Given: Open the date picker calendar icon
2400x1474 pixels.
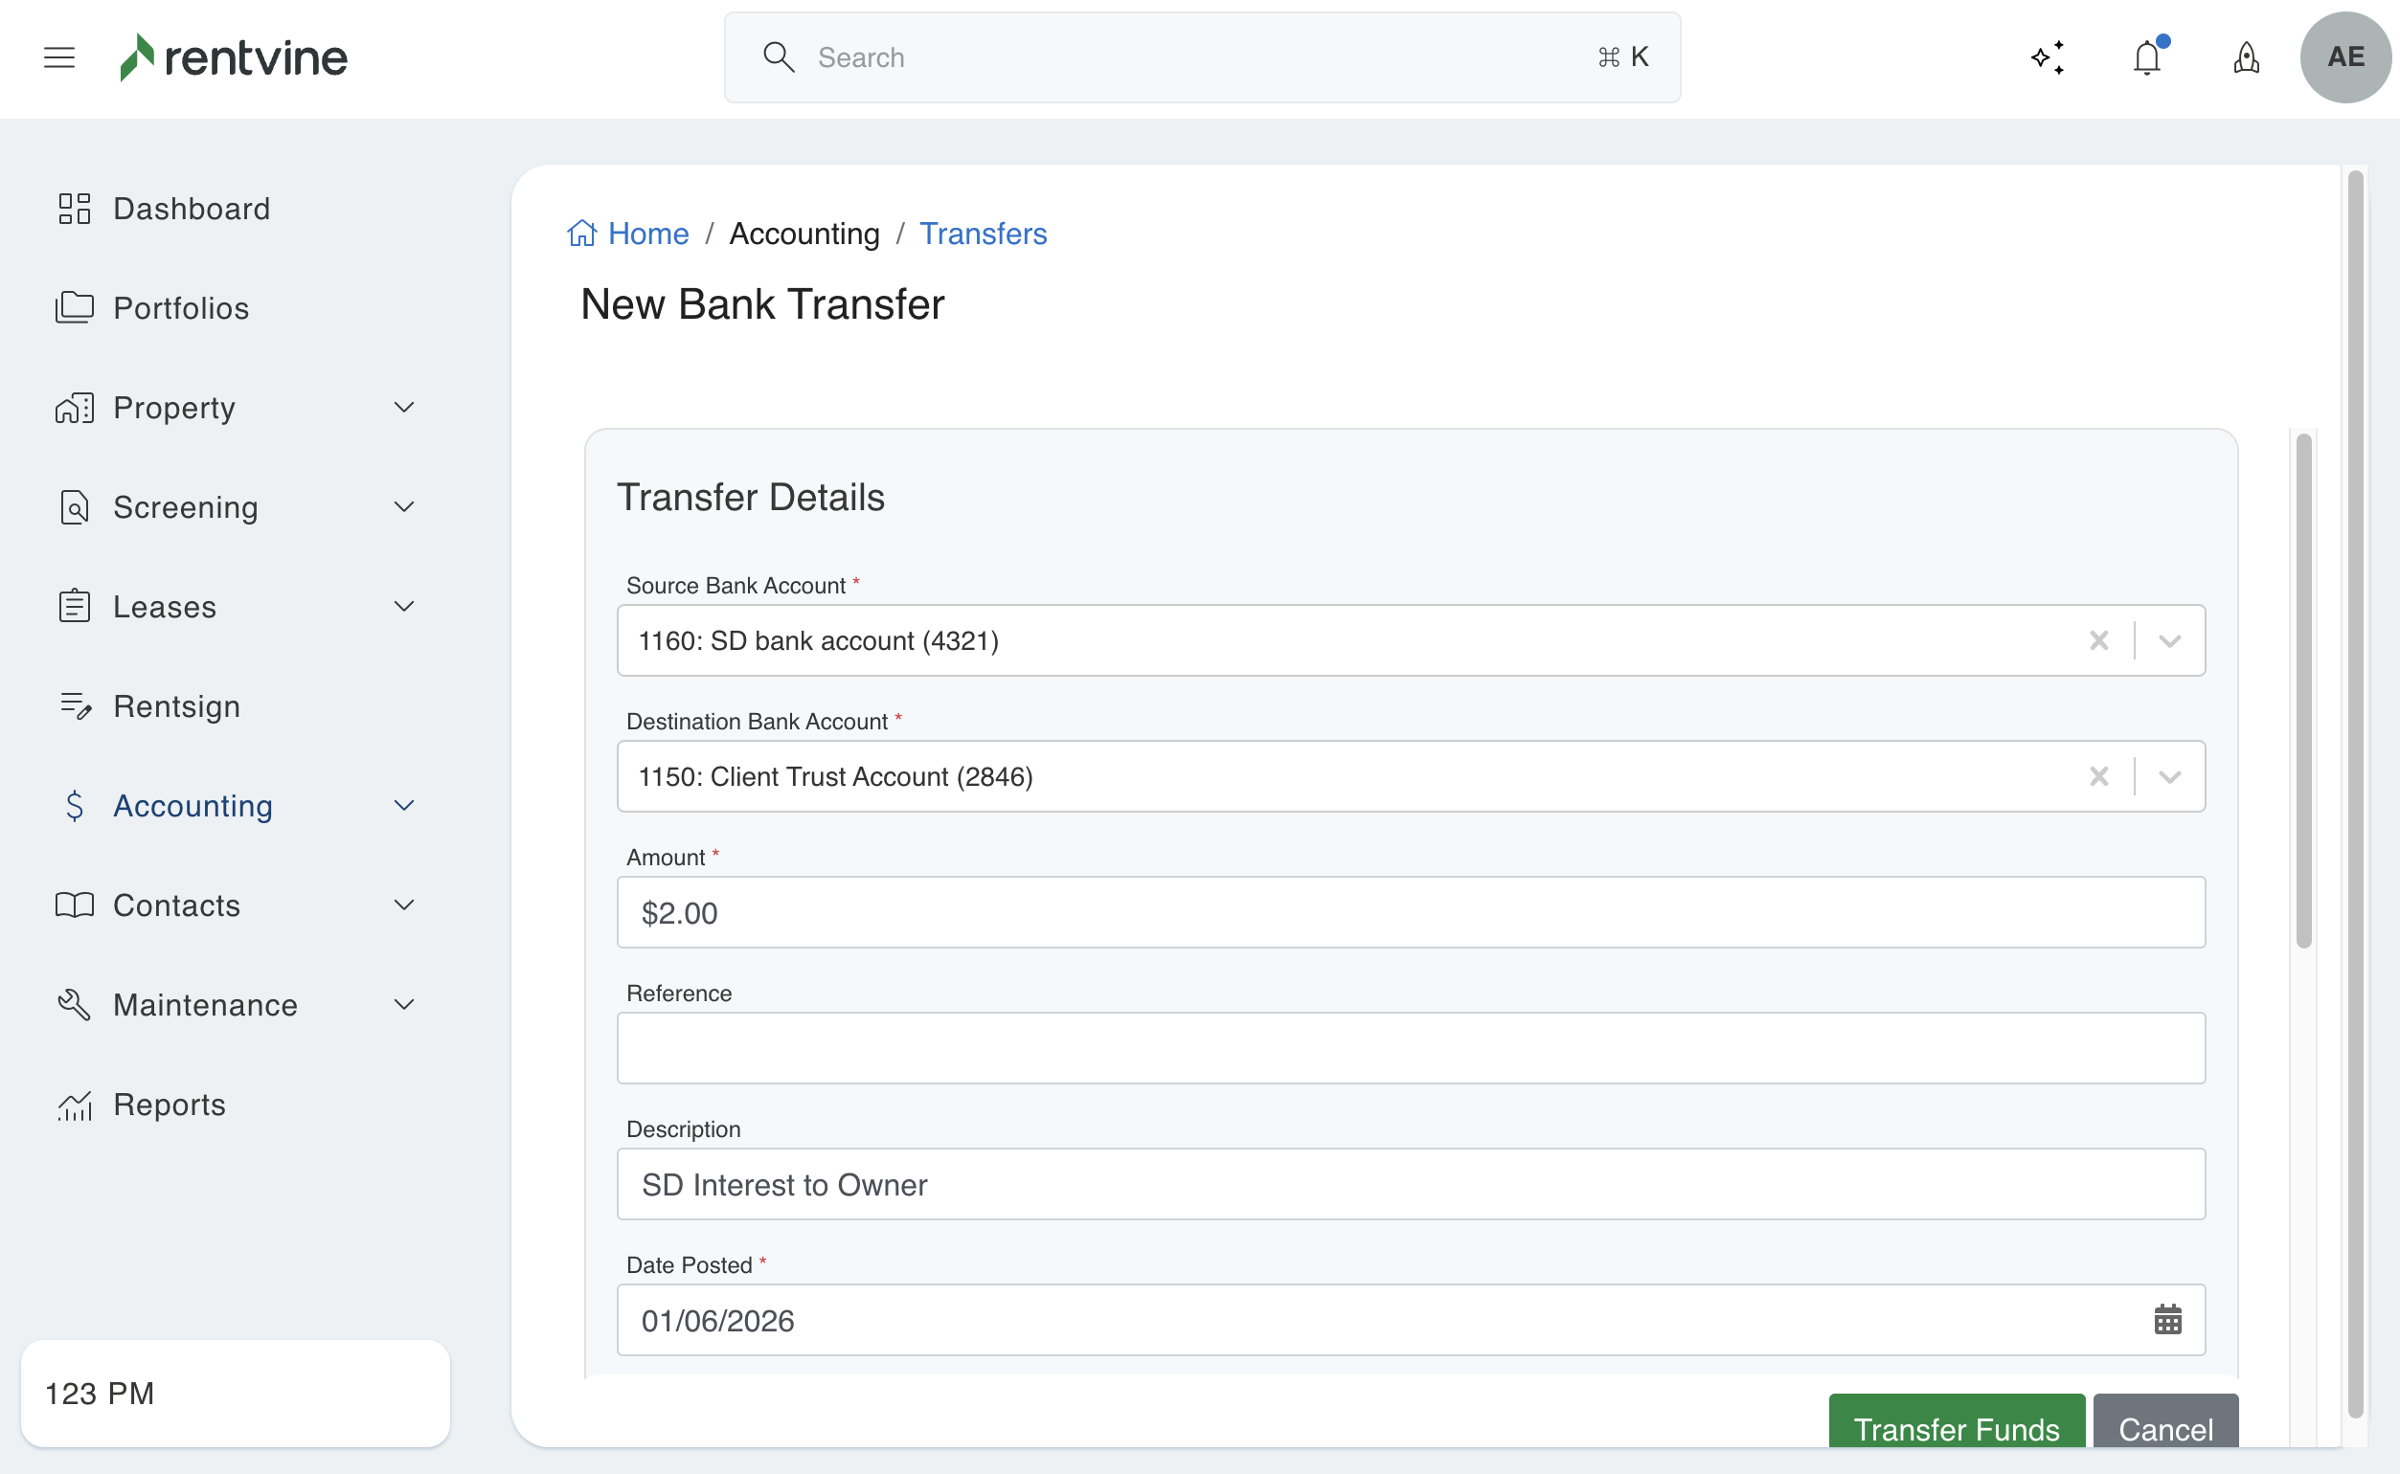Looking at the screenshot, I should 2167,1320.
